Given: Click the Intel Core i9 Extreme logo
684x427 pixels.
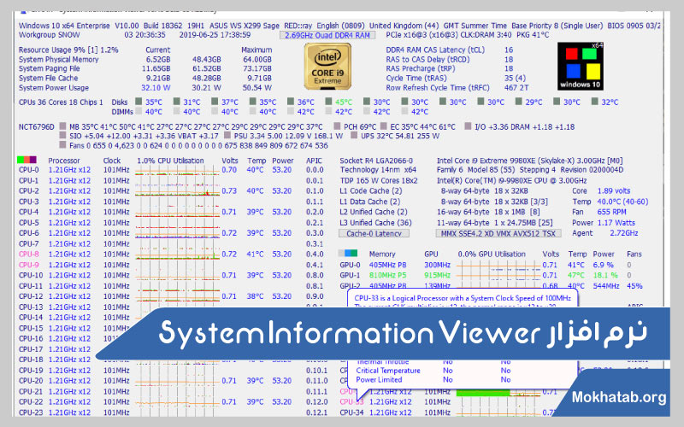Looking at the screenshot, I should click(x=327, y=67).
